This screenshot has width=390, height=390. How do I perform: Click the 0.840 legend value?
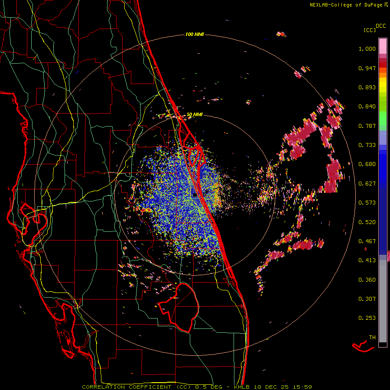point(367,107)
